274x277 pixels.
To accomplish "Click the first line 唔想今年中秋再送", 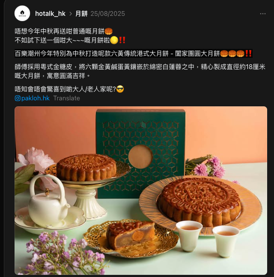I will click(63, 31).
